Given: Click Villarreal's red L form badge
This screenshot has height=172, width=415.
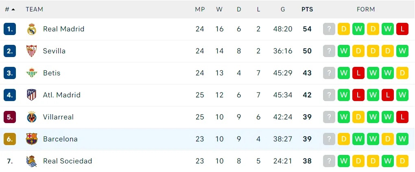Looking at the screenshot, I should (x=402, y=117).
